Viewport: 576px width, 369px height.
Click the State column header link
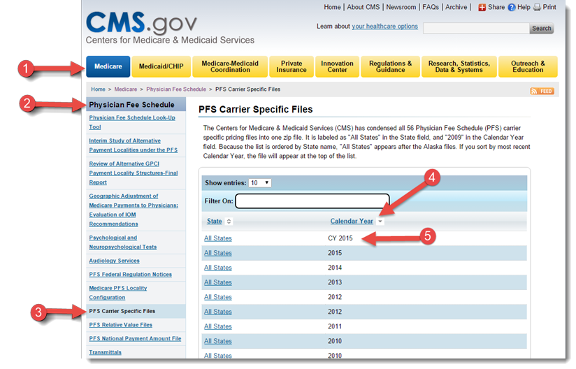(214, 221)
